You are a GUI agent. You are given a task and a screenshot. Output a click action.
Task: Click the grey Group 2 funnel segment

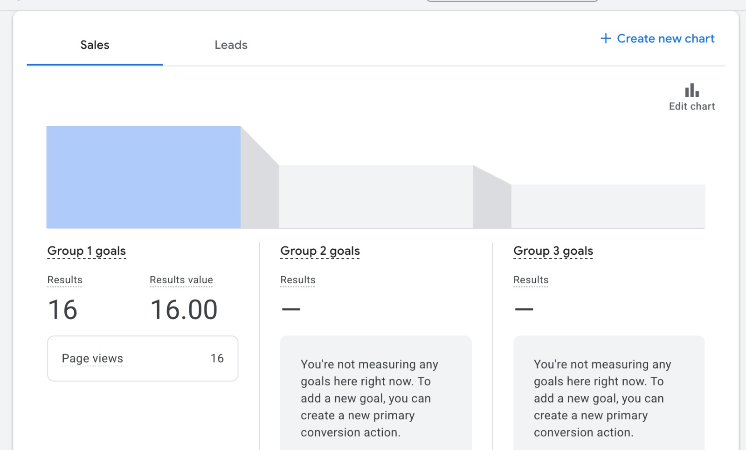pos(376,197)
